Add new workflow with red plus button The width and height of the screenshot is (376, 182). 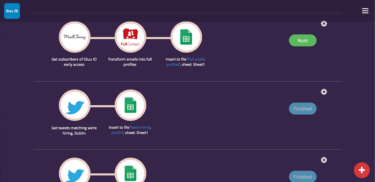[x=362, y=170]
